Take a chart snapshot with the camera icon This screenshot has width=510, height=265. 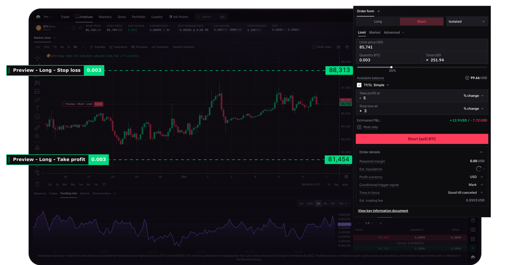338,47
